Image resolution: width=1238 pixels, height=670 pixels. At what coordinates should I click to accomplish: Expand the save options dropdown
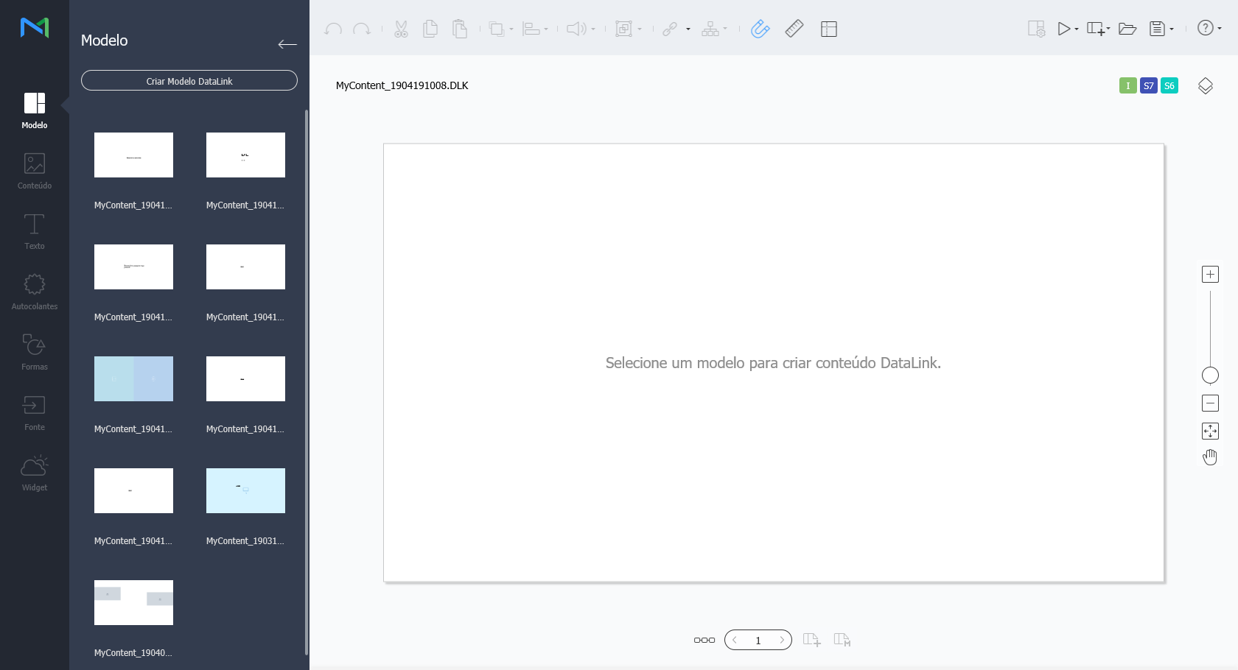1172,29
